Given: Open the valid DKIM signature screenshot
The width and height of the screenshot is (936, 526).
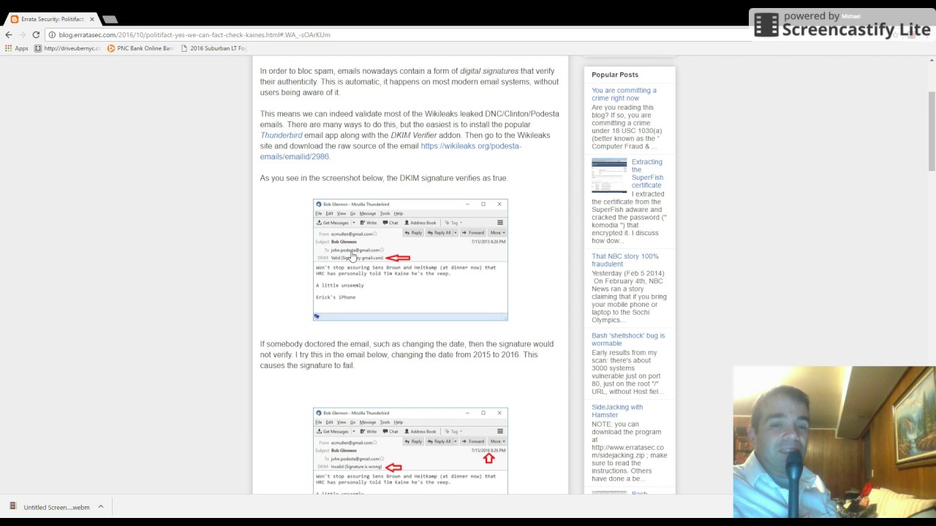Looking at the screenshot, I should 410,260.
